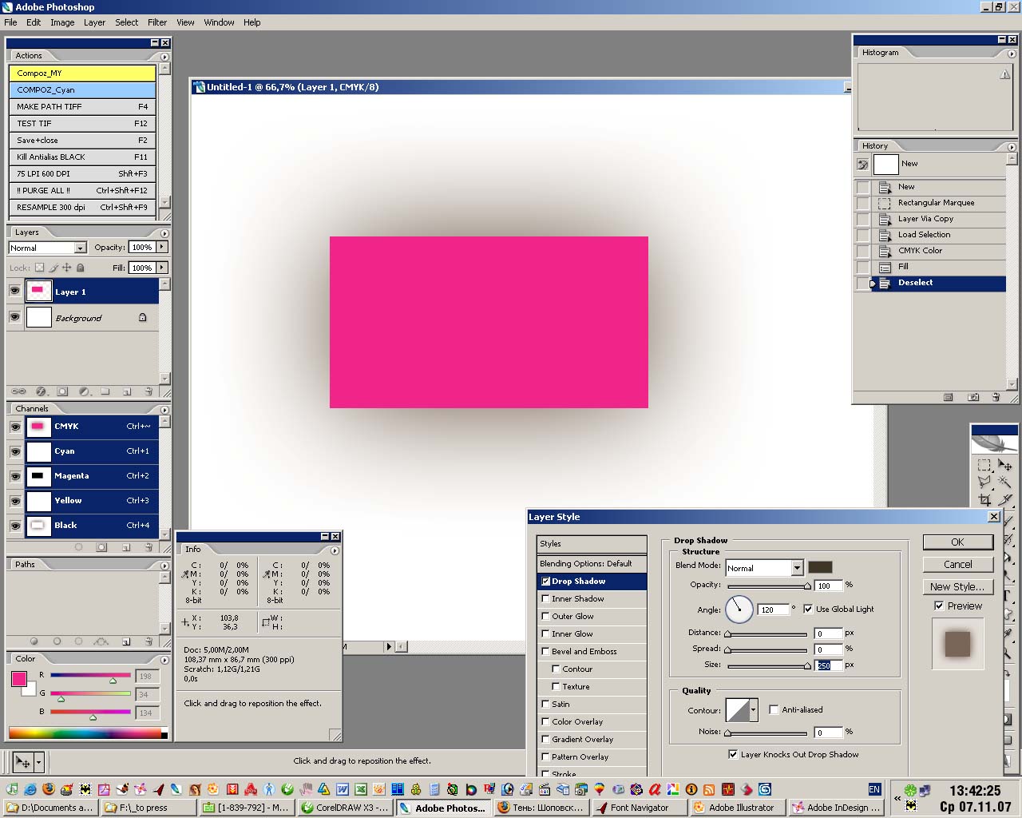Screen dimensions: 1022x818
Task: Uncheck Layer Knocks Out Drop Shadow
Action: click(733, 754)
